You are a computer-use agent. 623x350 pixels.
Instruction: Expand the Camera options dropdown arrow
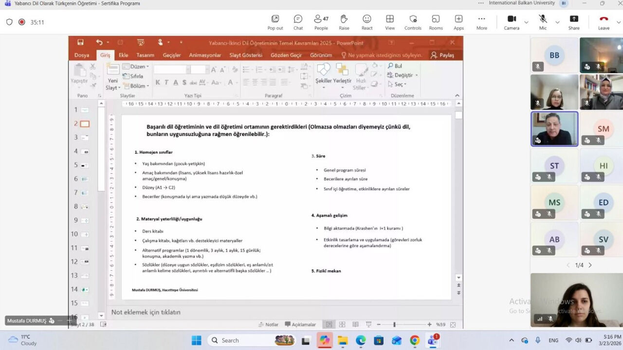coord(526,22)
